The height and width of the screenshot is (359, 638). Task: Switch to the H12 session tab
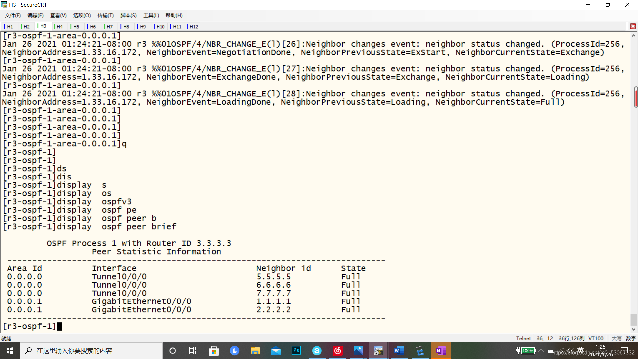[x=193, y=27]
